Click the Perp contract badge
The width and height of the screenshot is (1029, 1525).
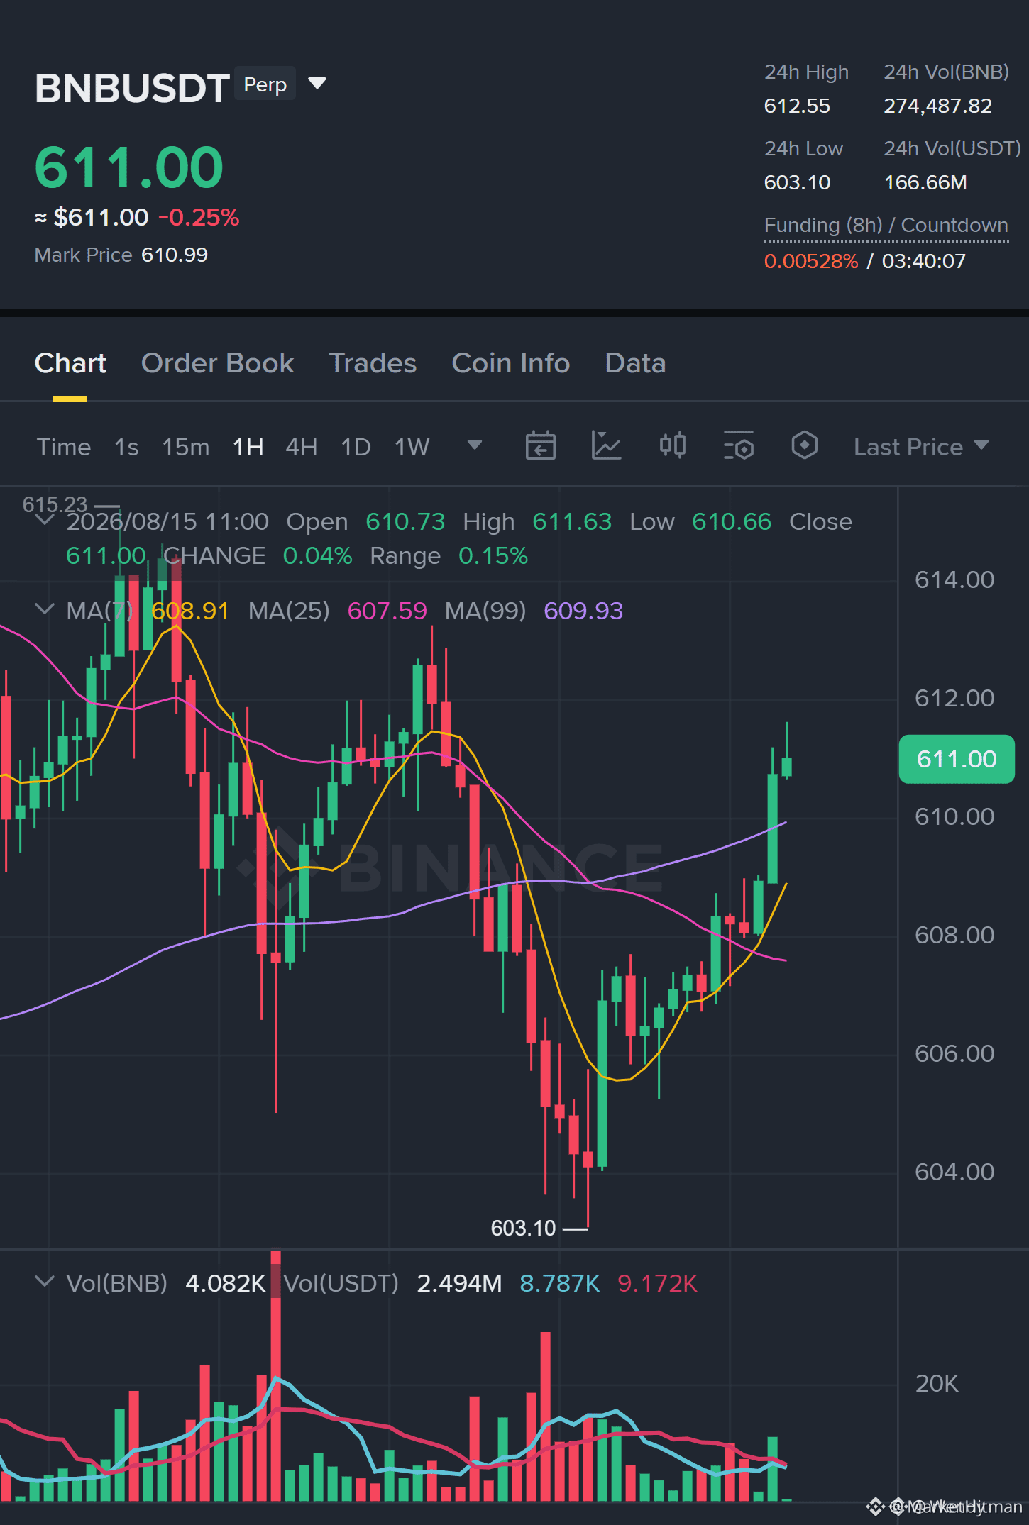coord(265,84)
